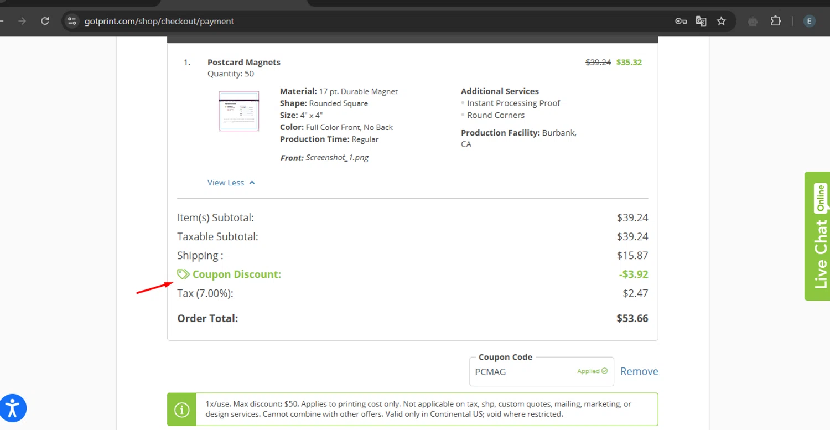Bookmark this page with the star icon
The height and width of the screenshot is (430, 830).
coord(721,21)
